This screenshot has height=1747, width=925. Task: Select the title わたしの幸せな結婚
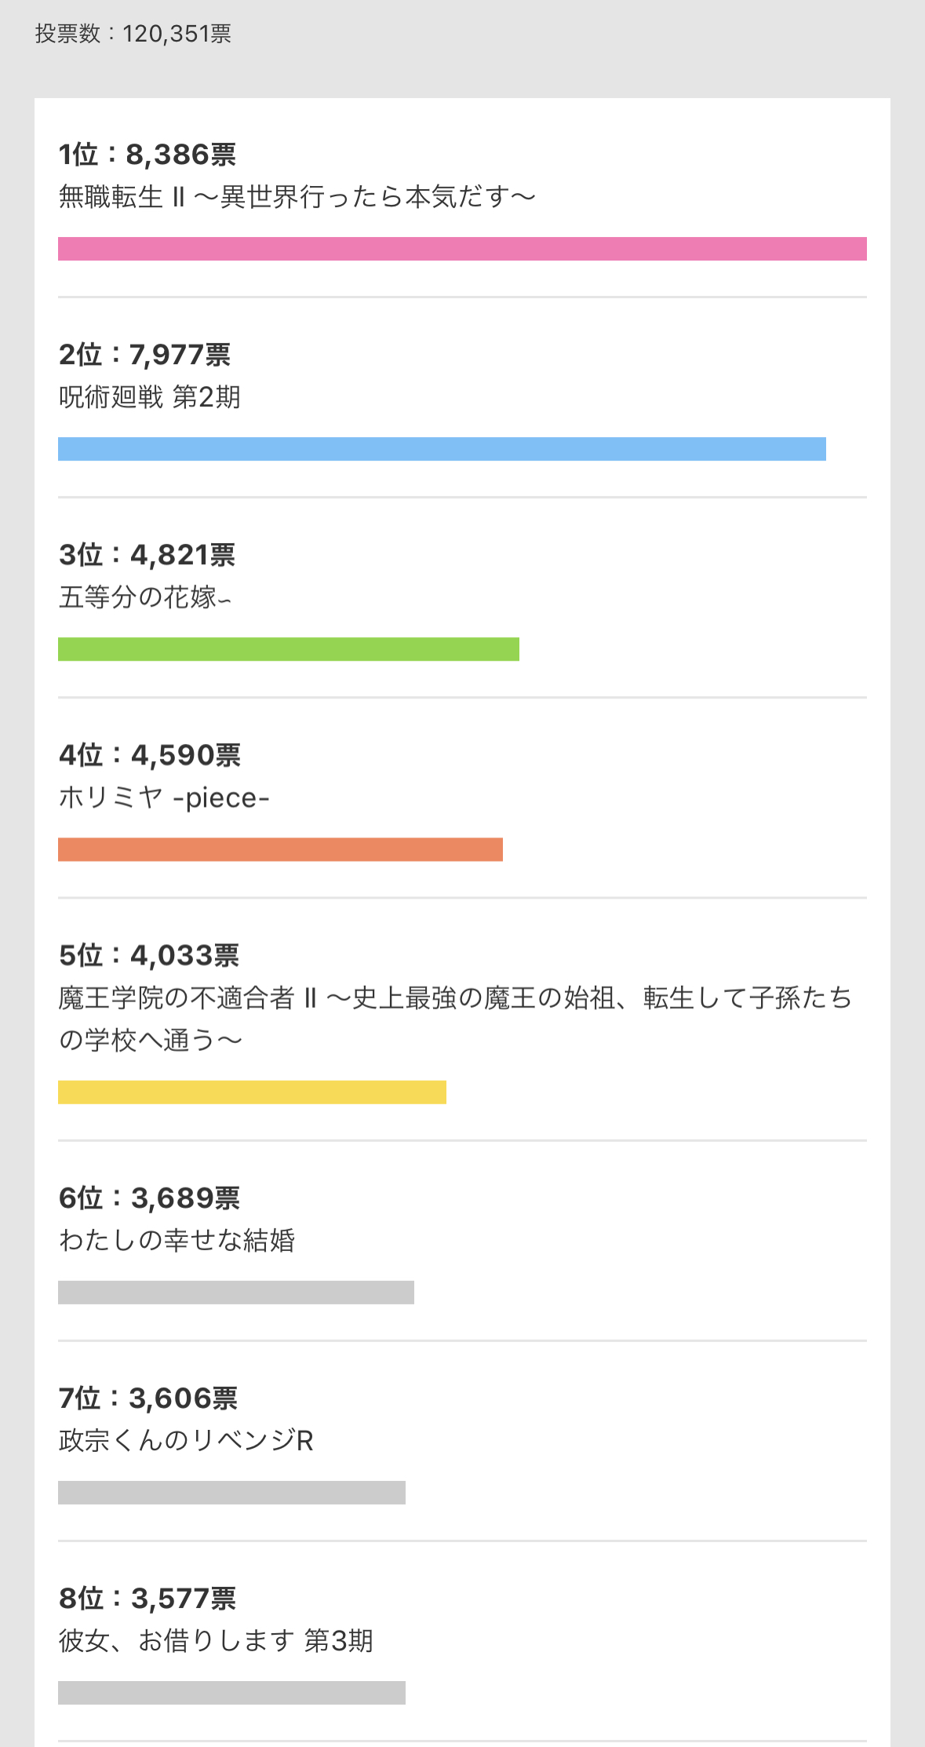pyautogui.click(x=177, y=1240)
